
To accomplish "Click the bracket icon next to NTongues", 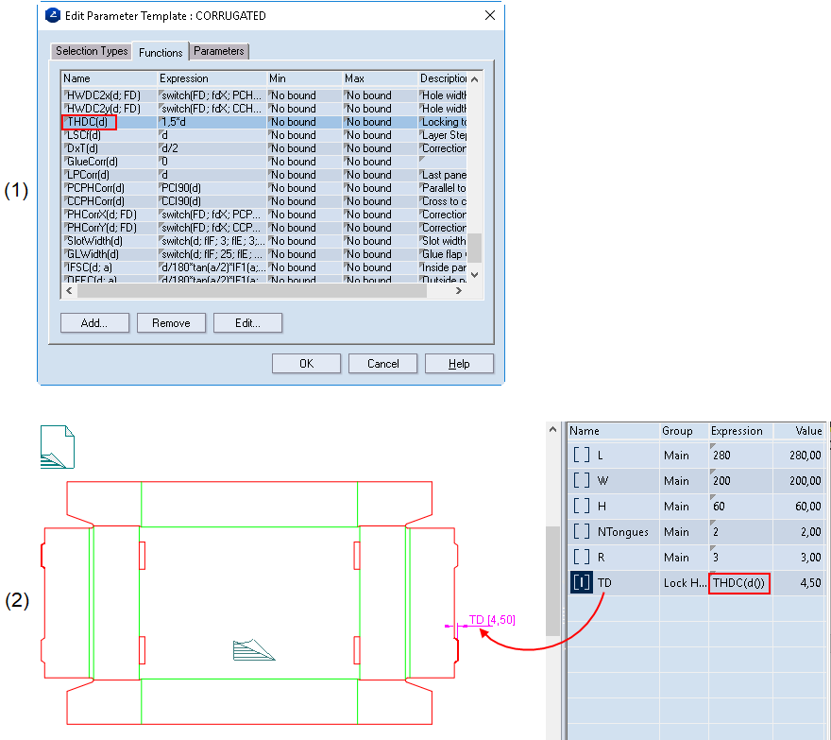I will tap(582, 531).
